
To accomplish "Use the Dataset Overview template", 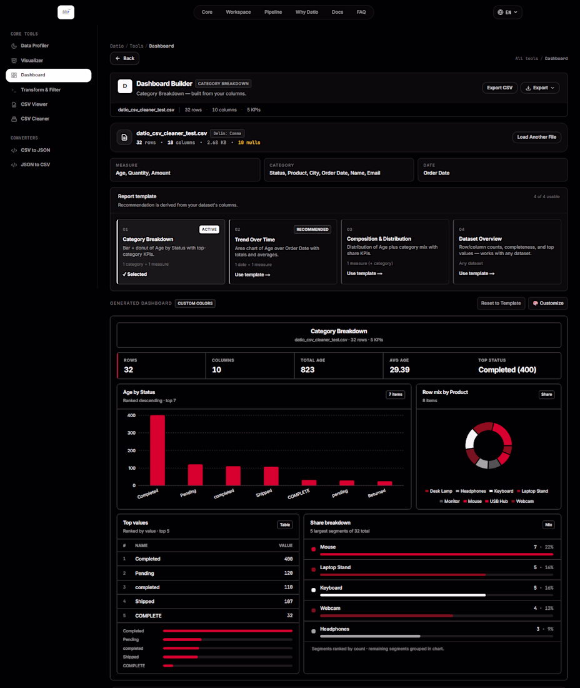I will pos(476,273).
